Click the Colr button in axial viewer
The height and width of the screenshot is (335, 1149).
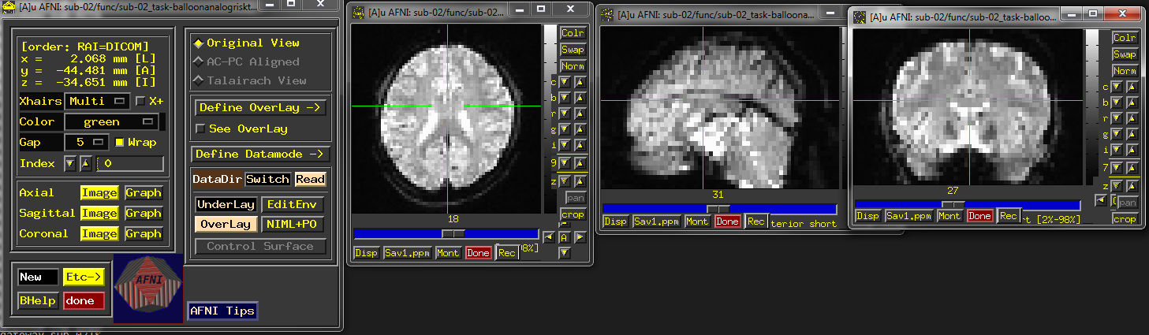(x=573, y=33)
